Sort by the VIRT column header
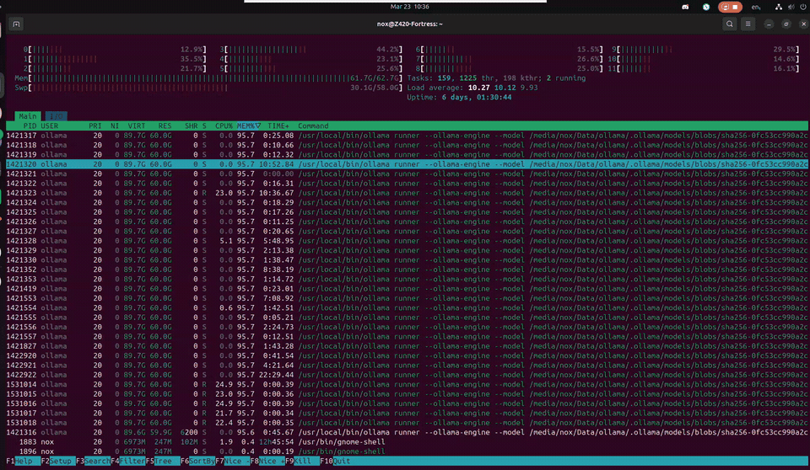 click(137, 126)
